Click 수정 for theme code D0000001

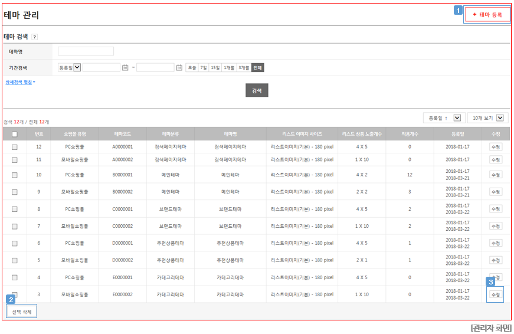[x=496, y=243]
